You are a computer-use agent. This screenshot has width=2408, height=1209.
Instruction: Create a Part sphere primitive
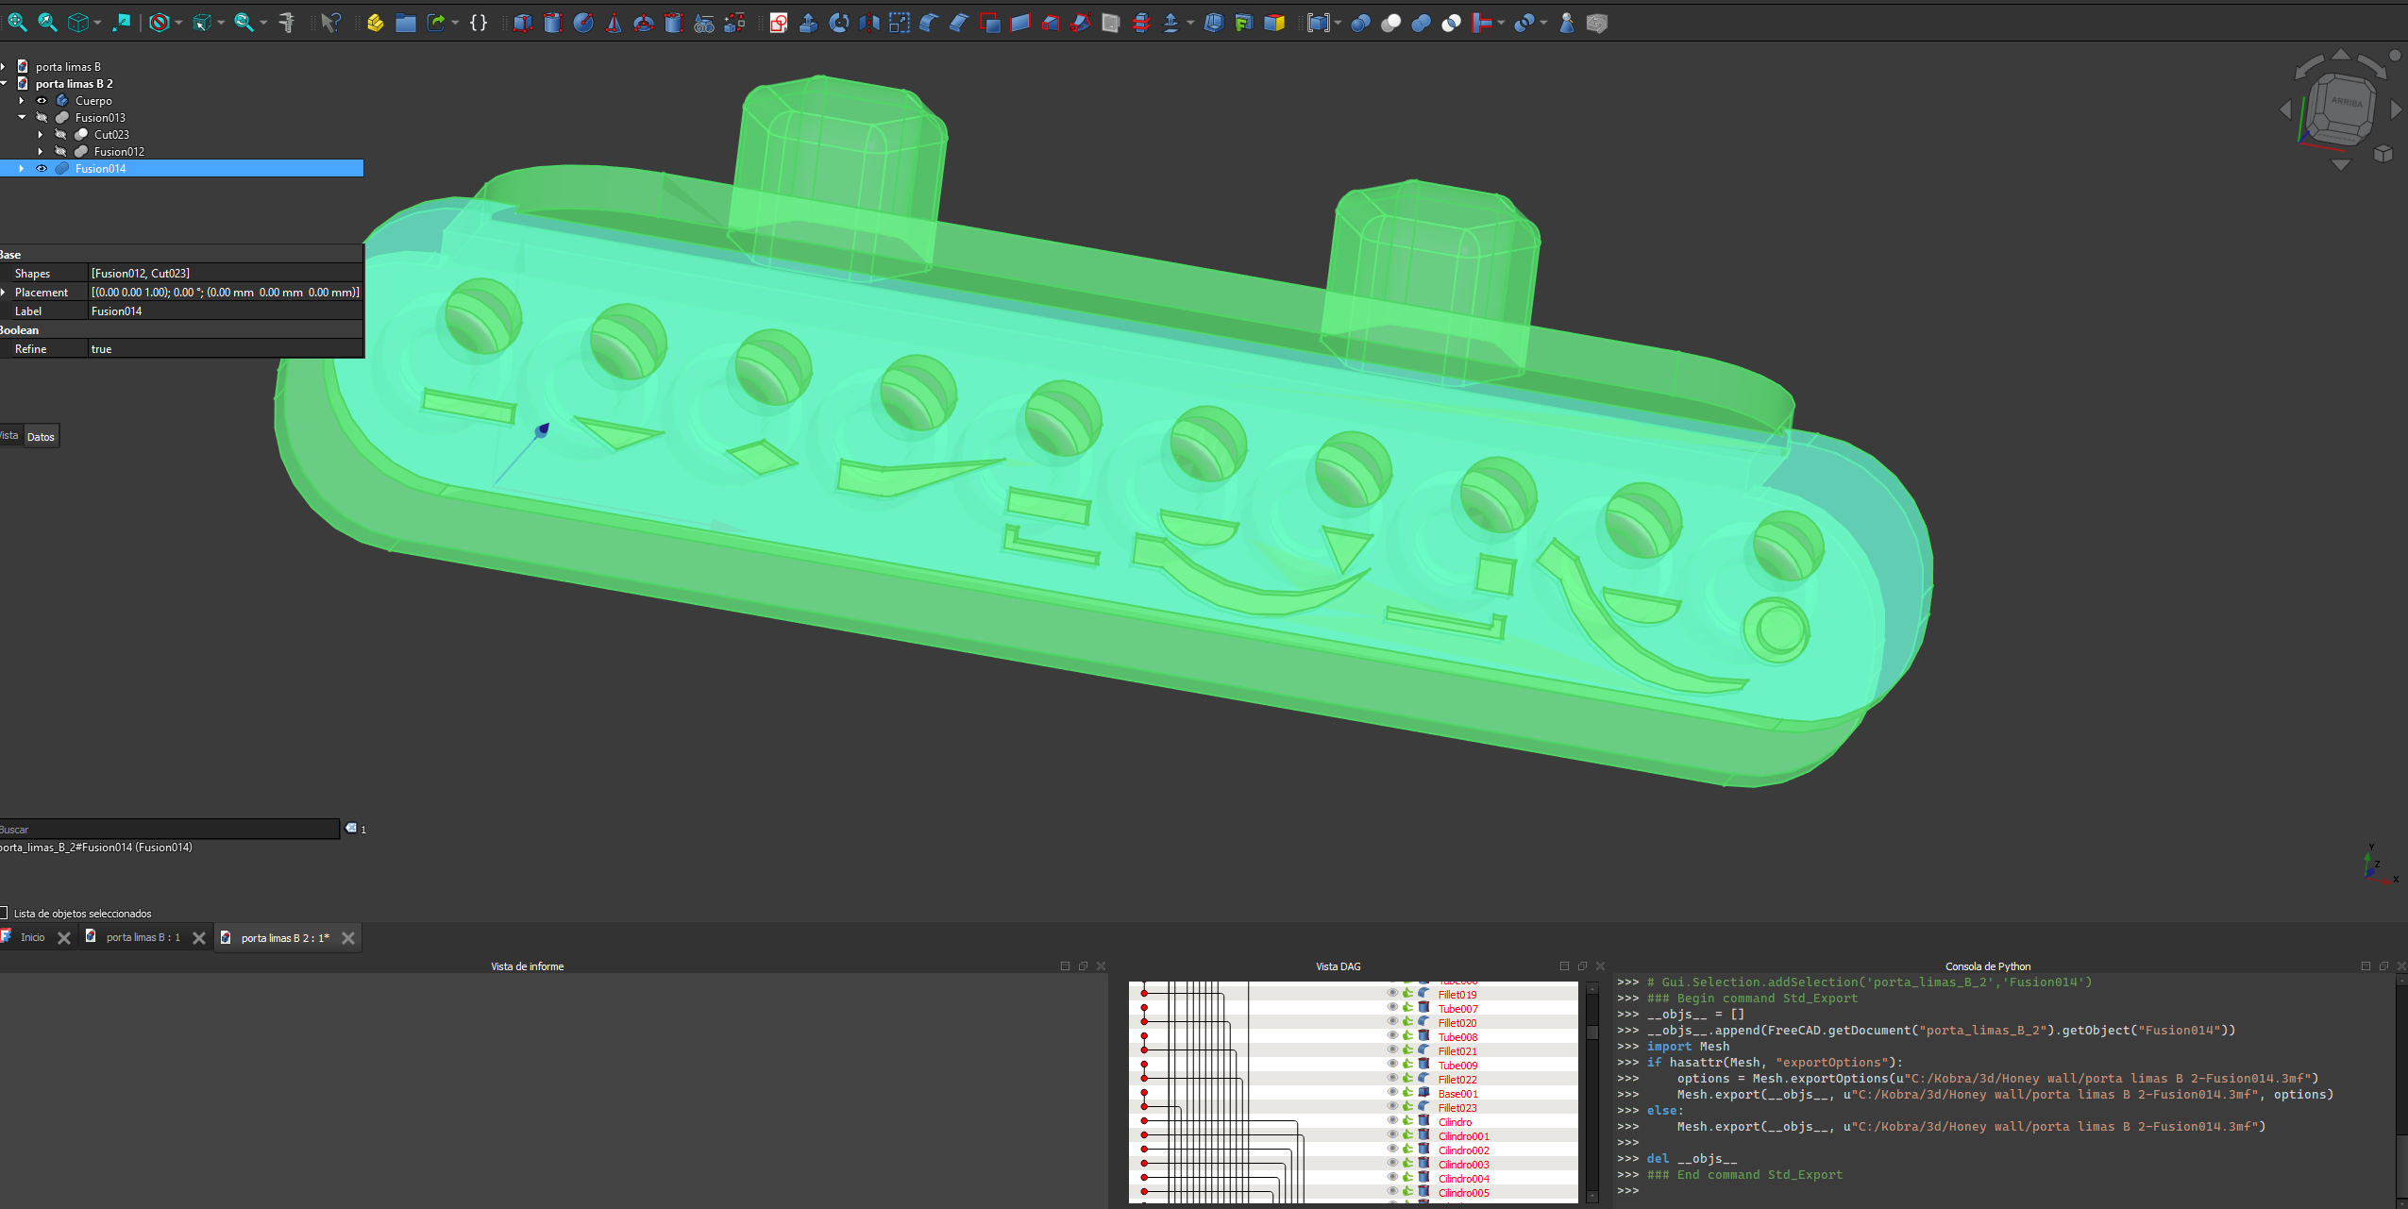pos(583,23)
